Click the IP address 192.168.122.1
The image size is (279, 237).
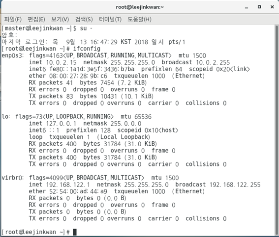pos(68,184)
